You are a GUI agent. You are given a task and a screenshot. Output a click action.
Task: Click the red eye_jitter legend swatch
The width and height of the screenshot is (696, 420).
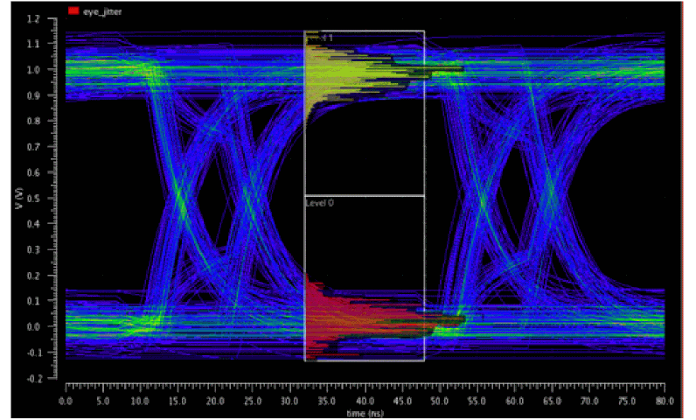point(73,10)
